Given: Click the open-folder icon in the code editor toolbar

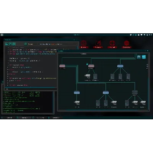Looking at the screenshot, I should 7,44.
